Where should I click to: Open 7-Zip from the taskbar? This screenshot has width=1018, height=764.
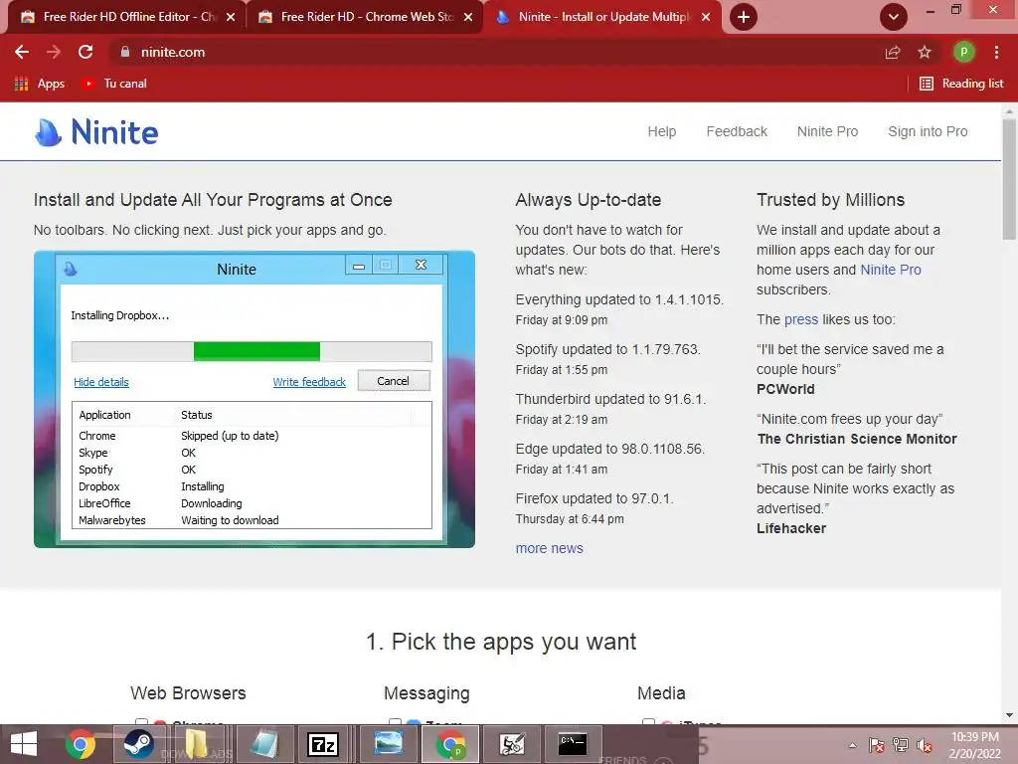coord(323,744)
